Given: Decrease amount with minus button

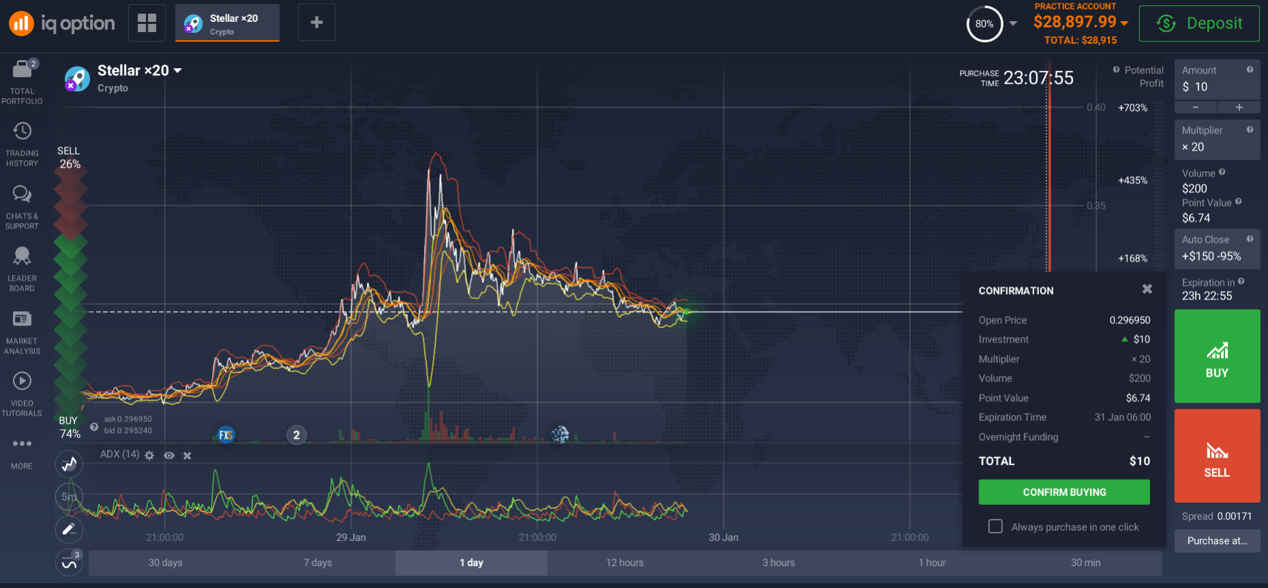Looking at the screenshot, I should [1195, 107].
